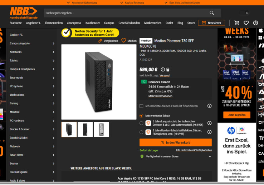Open Netzwerk sidebar category
The height and width of the screenshot is (185, 264).
tap(15, 146)
